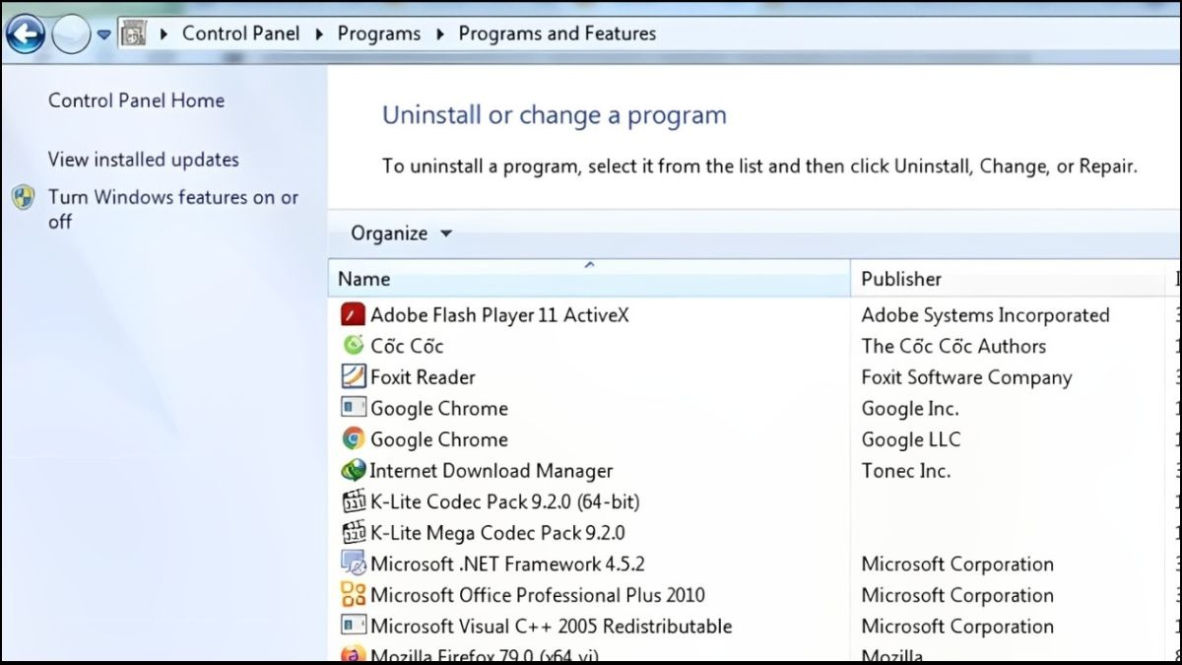Open View installed updates link

click(143, 159)
